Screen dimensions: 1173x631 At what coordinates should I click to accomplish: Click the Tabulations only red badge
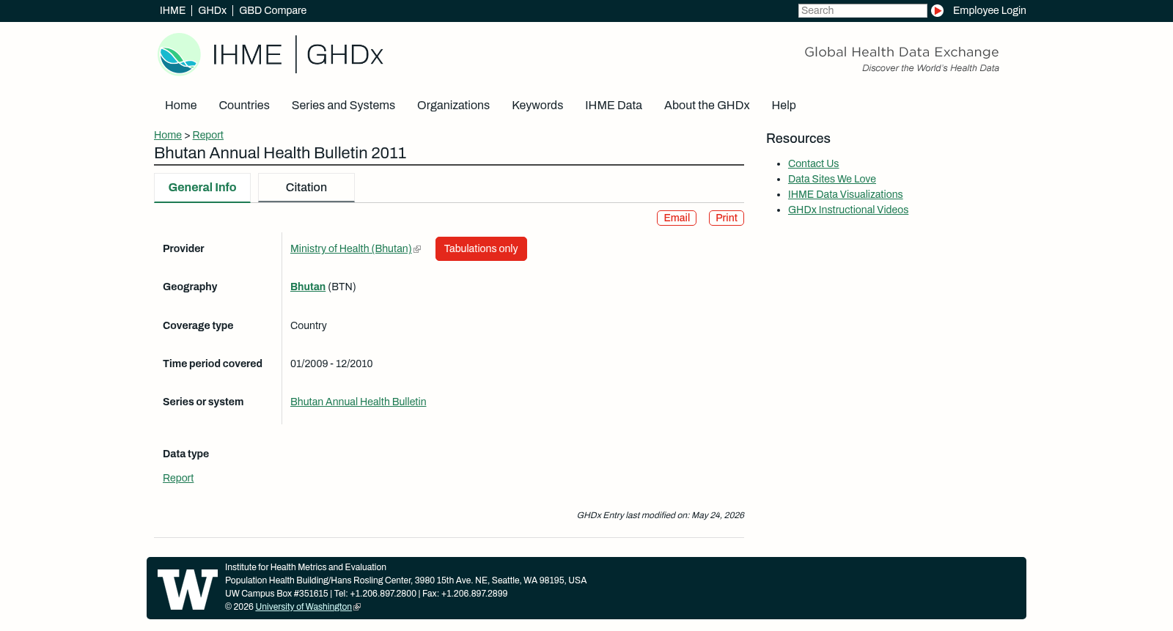click(481, 249)
